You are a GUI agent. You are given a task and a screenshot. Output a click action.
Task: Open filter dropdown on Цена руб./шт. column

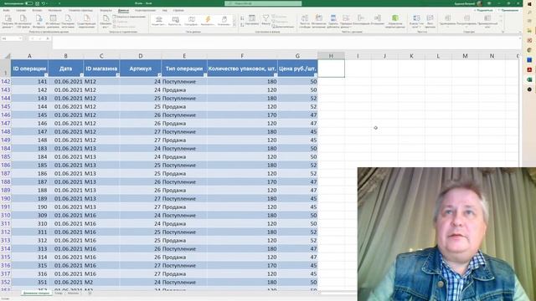click(x=315, y=74)
